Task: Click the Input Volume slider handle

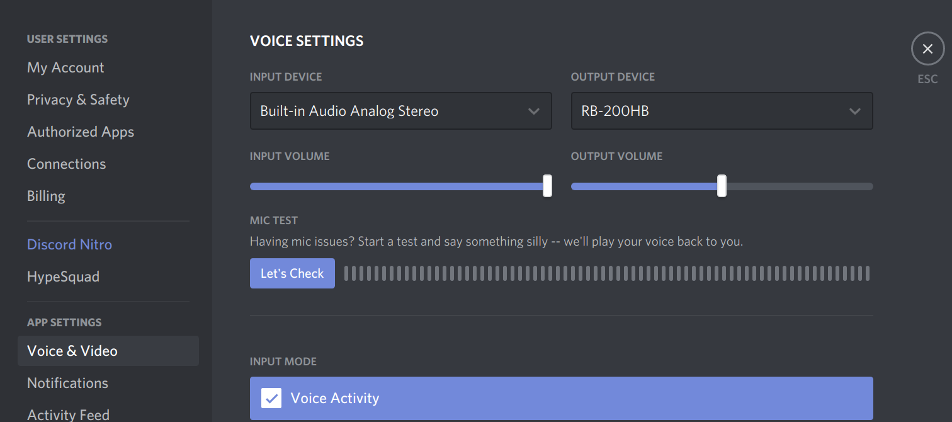Action: point(548,186)
